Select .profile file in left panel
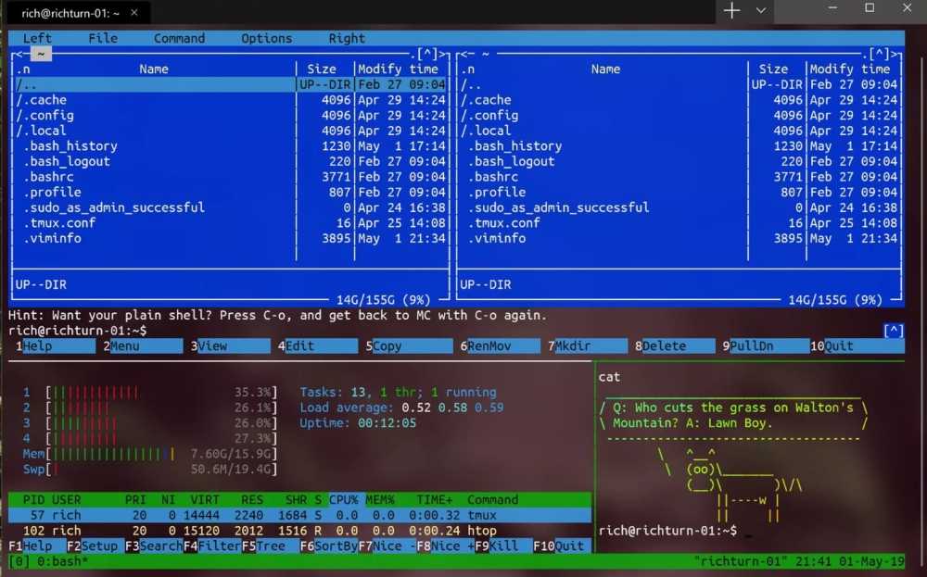927x577 pixels. (231, 192)
